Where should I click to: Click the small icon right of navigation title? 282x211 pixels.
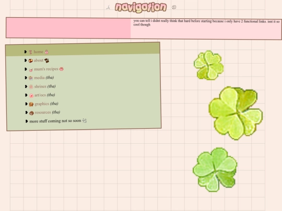click(174, 7)
